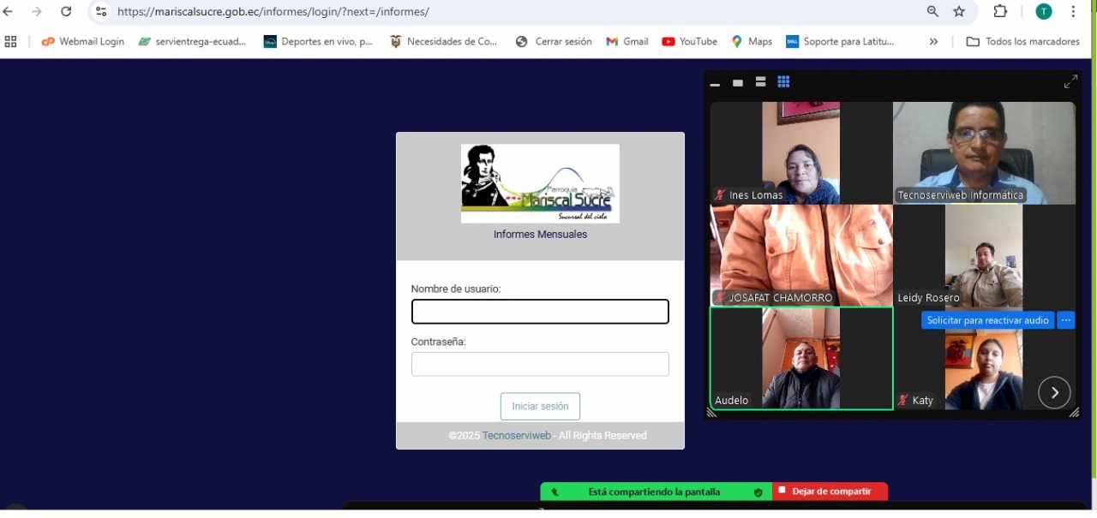
Task: Open the browser Extensions puzzle icon
Action: point(1000,12)
